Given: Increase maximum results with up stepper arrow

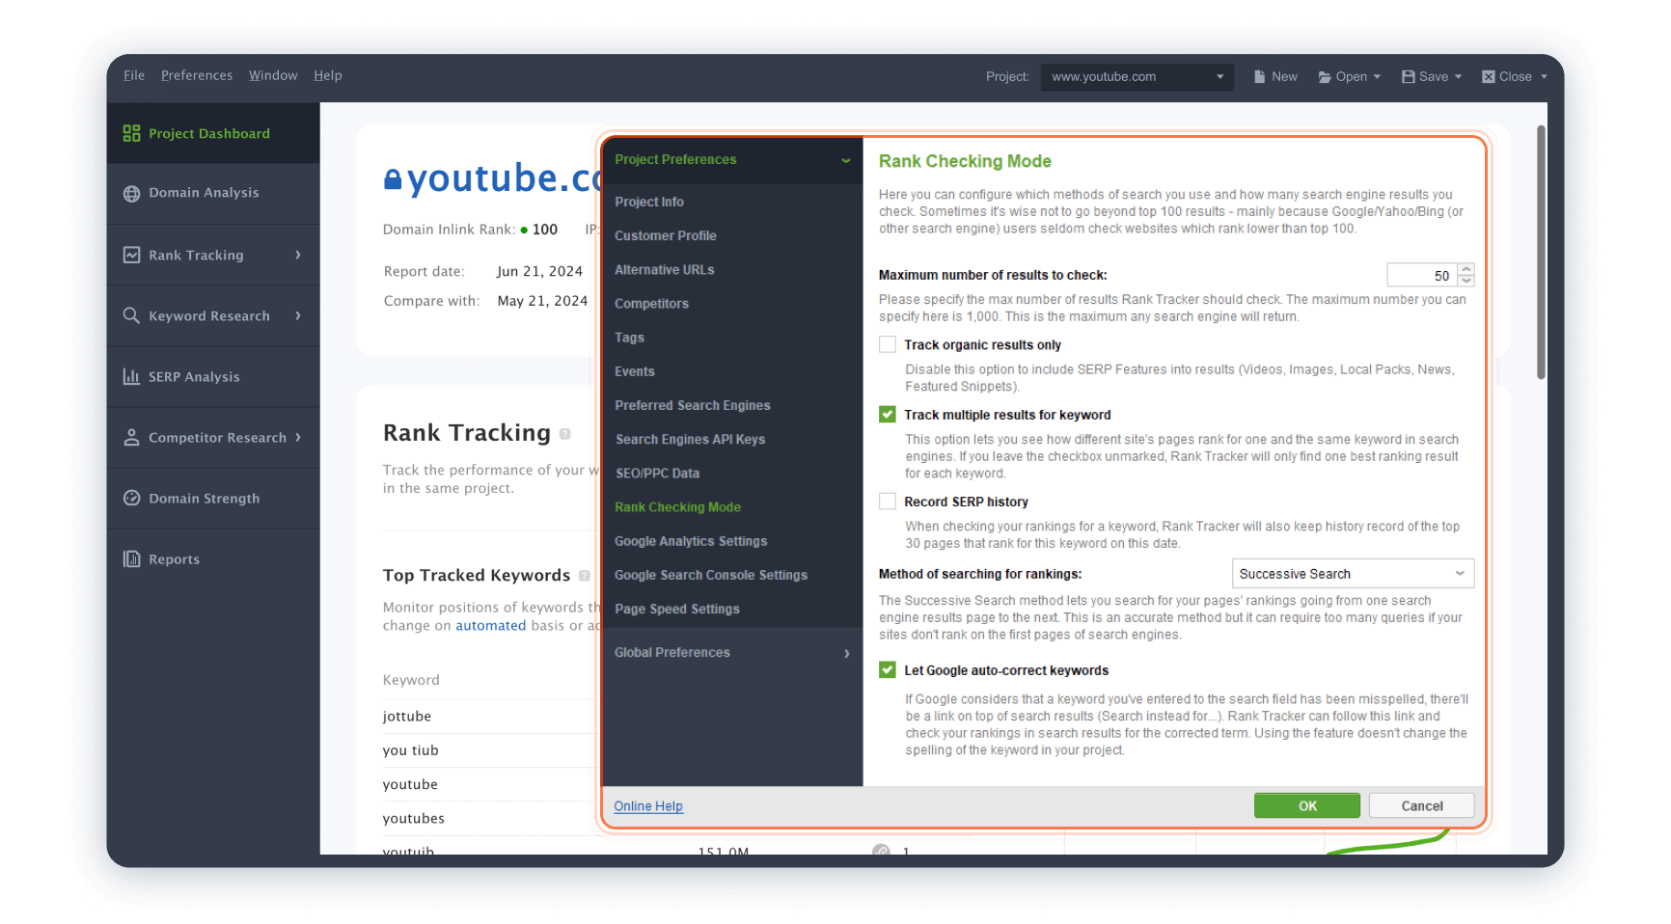Looking at the screenshot, I should pos(1466,269).
